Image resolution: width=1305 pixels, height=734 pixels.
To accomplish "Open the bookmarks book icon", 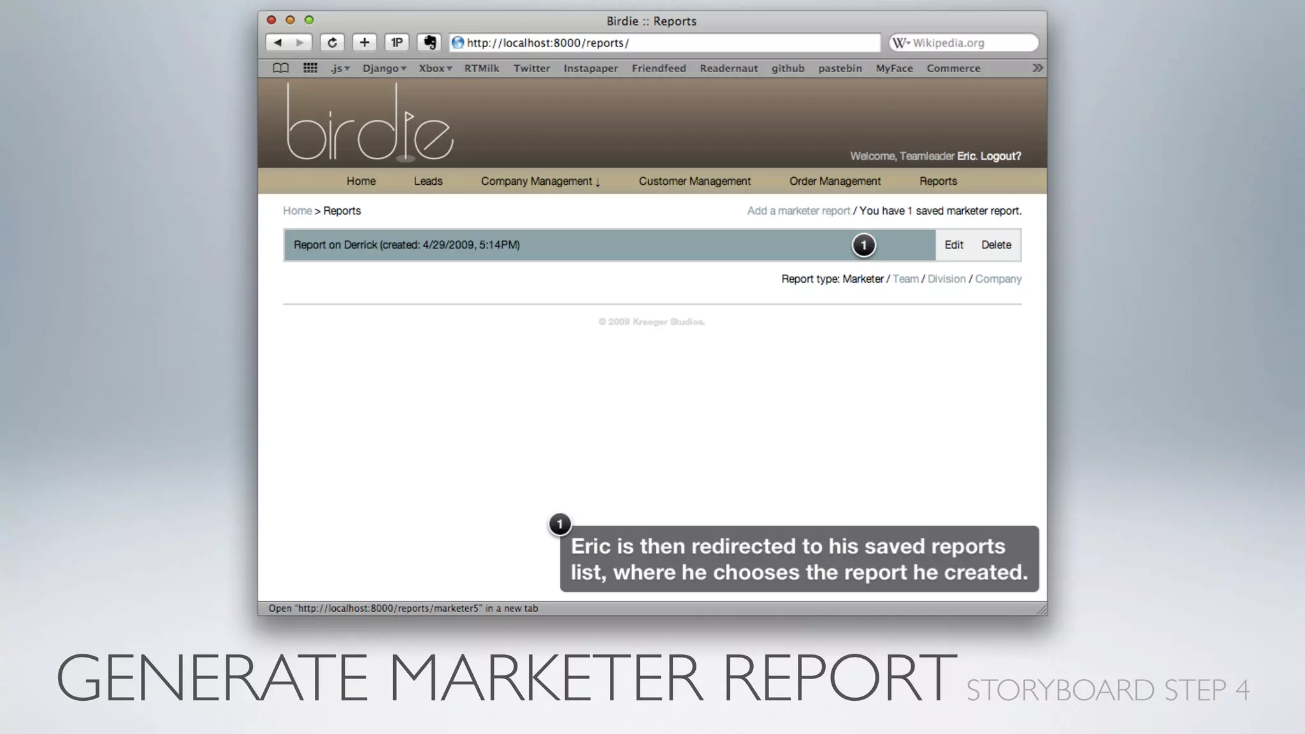I will [x=281, y=68].
